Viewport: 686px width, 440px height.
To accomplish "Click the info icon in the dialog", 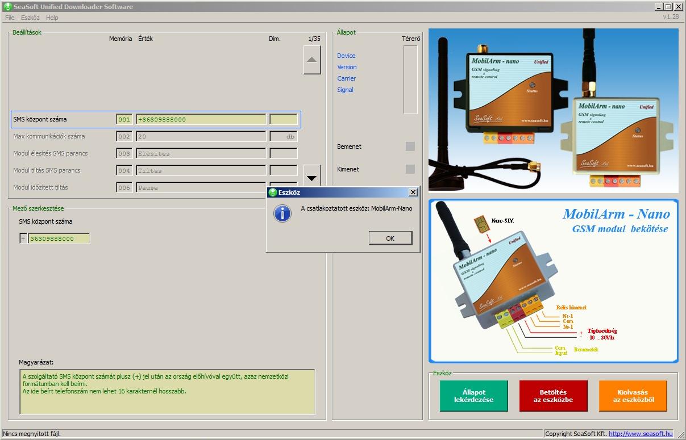I will click(282, 213).
